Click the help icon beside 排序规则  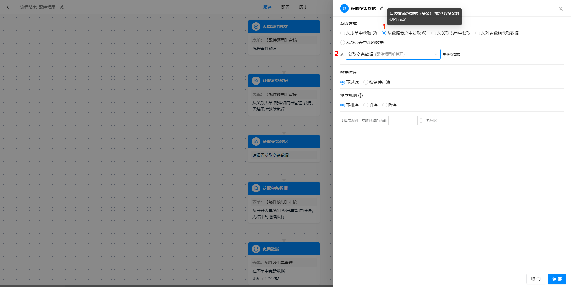(360, 96)
